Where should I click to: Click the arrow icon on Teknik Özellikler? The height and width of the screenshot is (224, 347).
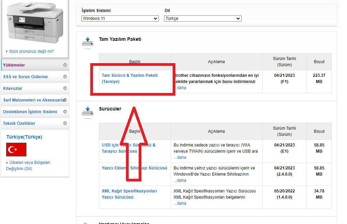pos(65,123)
